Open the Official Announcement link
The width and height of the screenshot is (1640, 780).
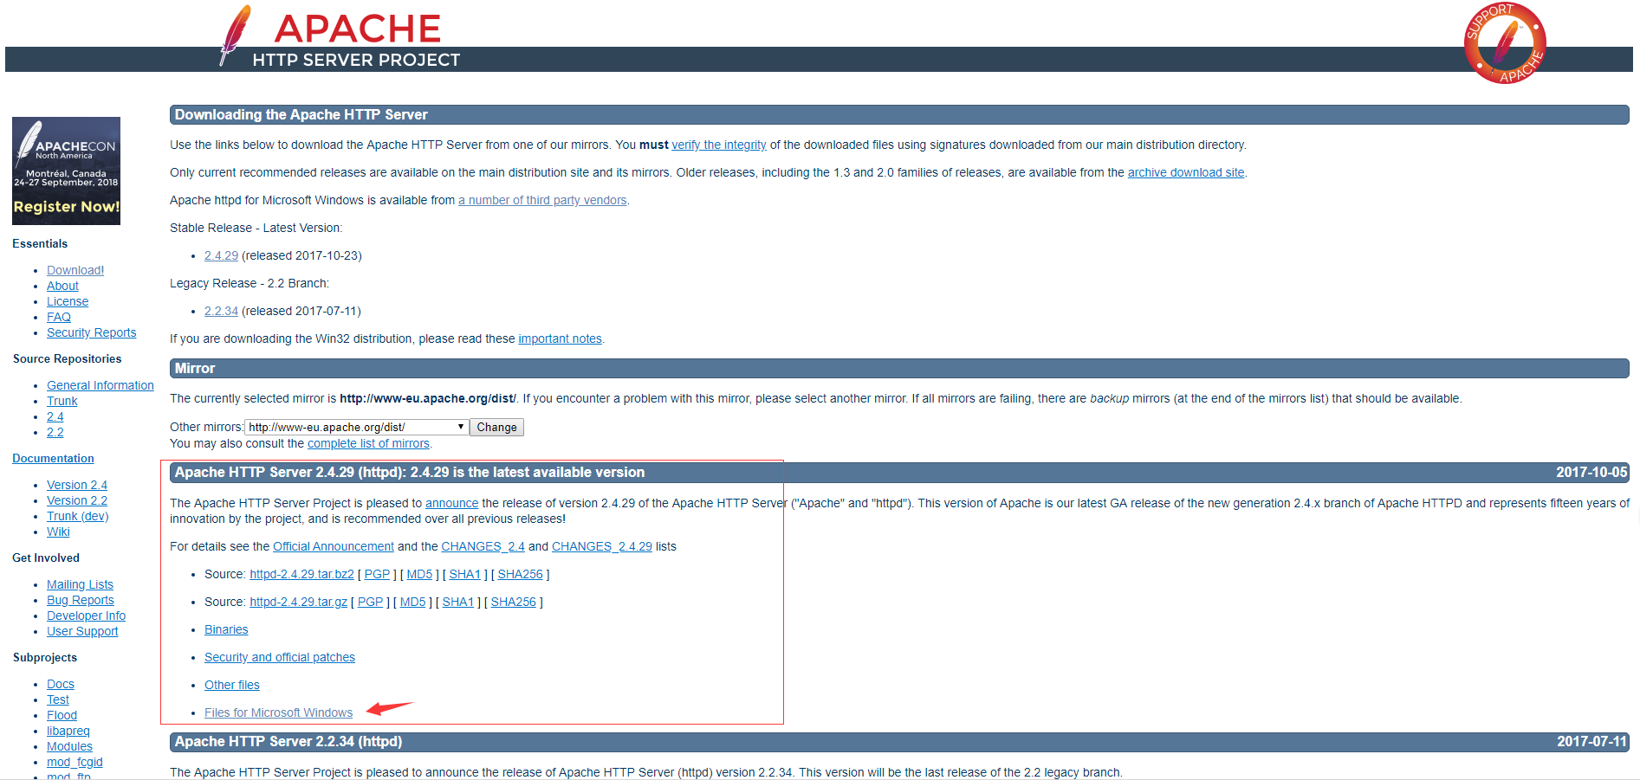click(x=334, y=546)
